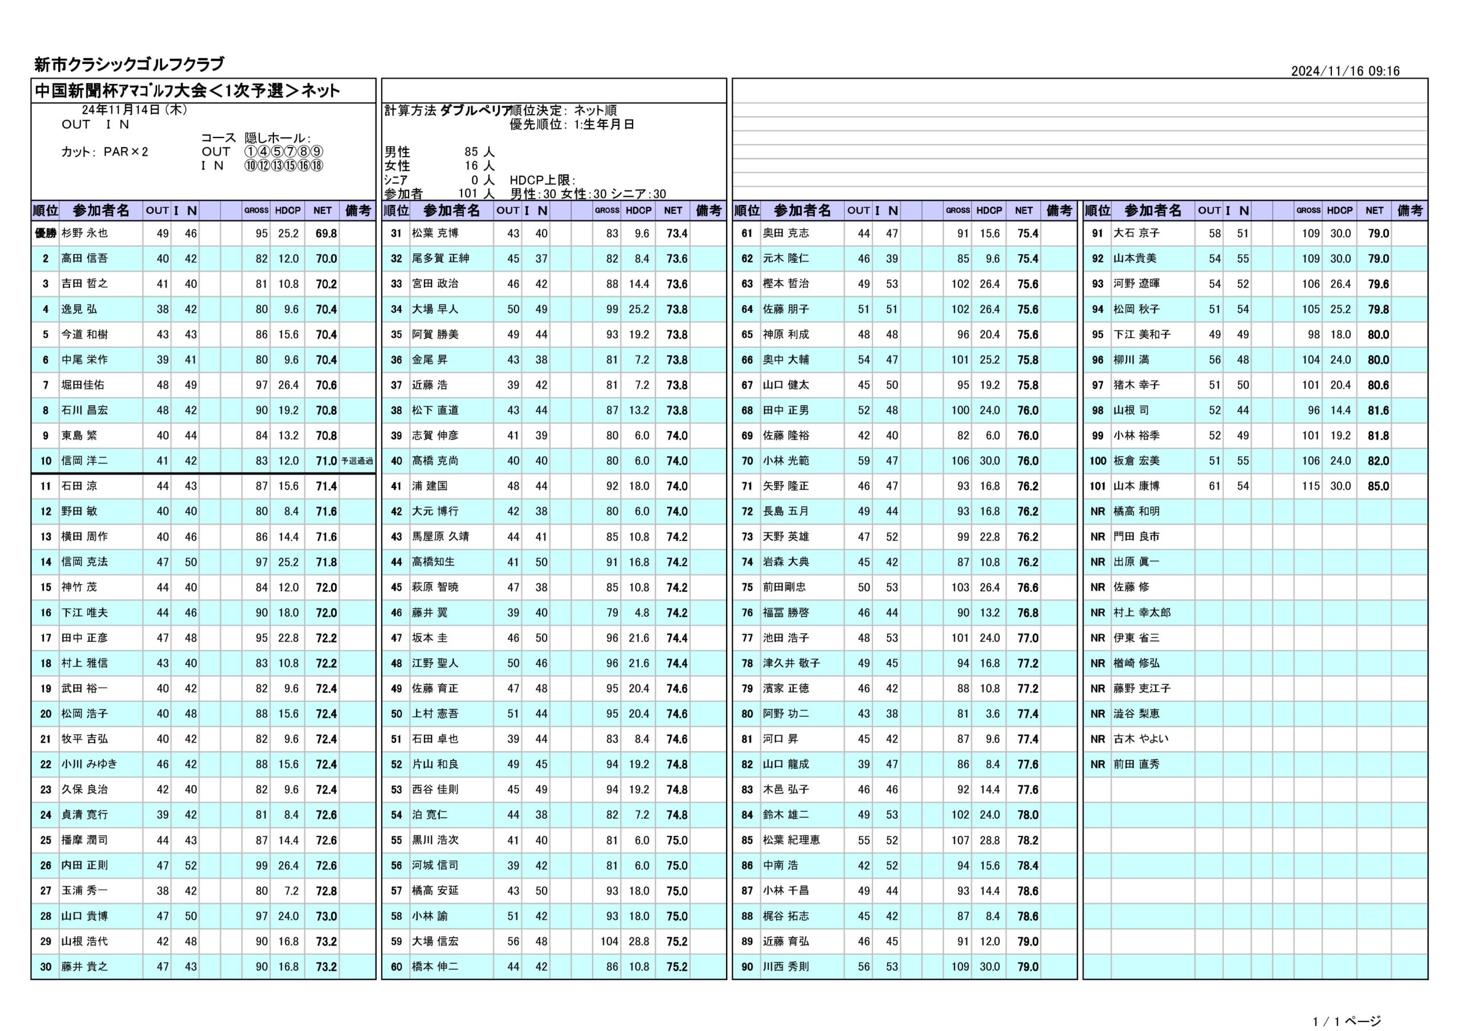This screenshot has width=1459, height=1031.
Task: Click the name 大石 京子 at rank 91
Action: coord(1136,233)
